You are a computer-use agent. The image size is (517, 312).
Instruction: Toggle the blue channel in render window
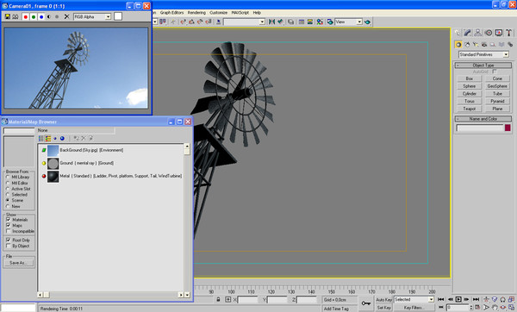[x=41, y=16]
